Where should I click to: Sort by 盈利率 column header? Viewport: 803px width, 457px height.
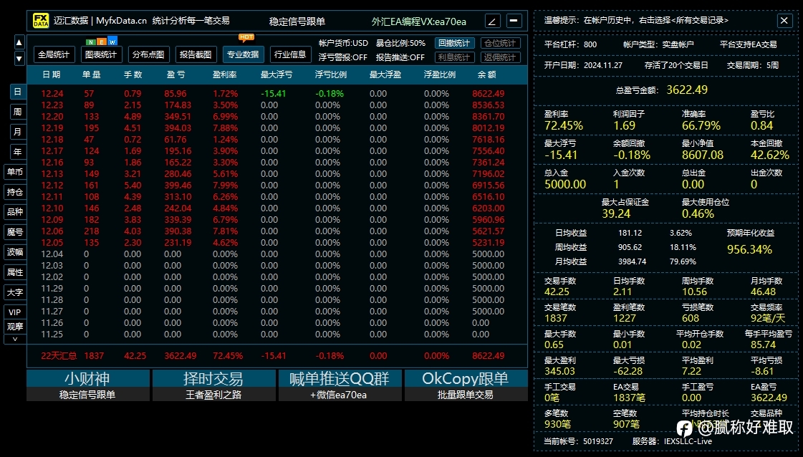(225, 74)
